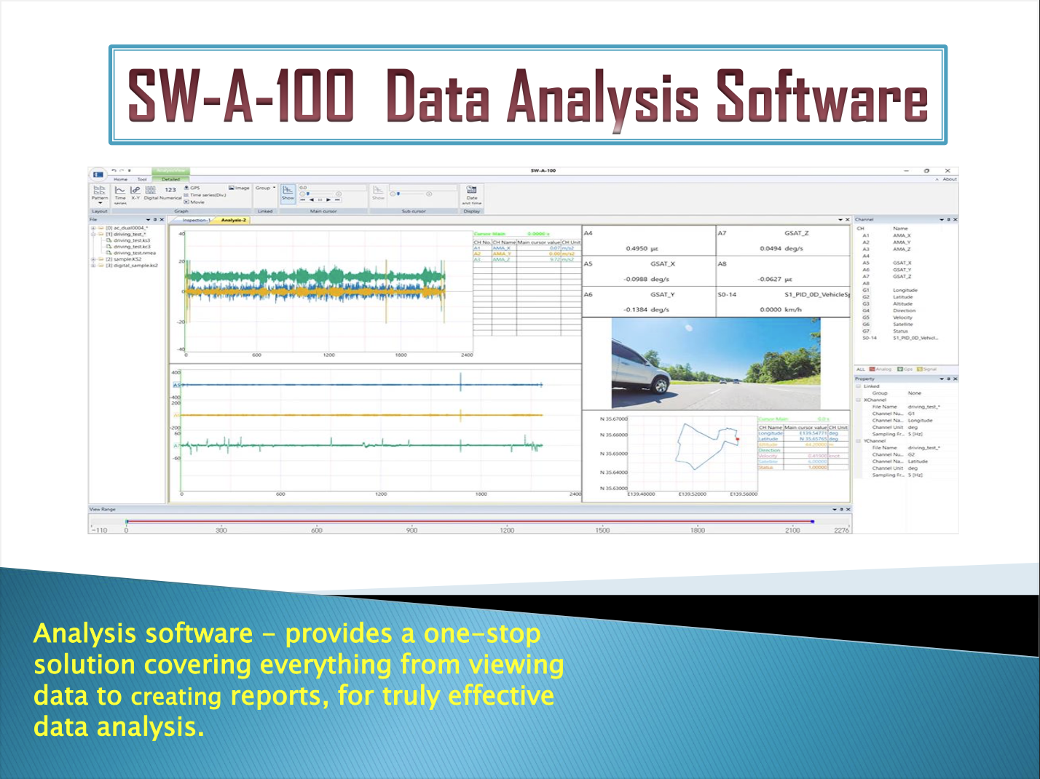Open the Property panel options dropdown arrow
This screenshot has width=1040, height=779.
tap(942, 379)
